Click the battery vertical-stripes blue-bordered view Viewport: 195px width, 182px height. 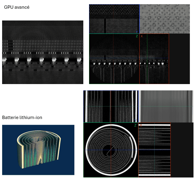(110, 106)
